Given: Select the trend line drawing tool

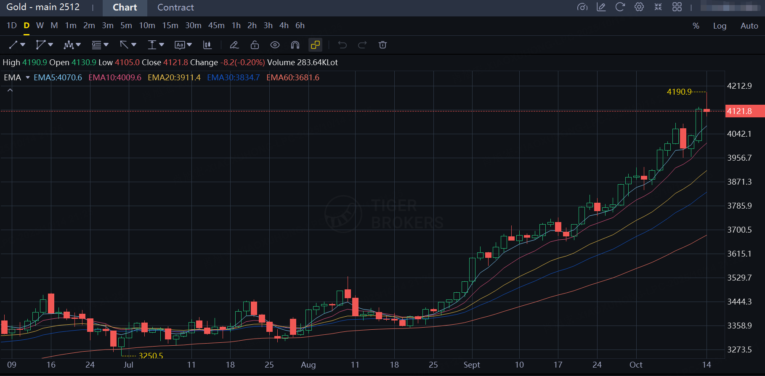Looking at the screenshot, I should tap(13, 45).
